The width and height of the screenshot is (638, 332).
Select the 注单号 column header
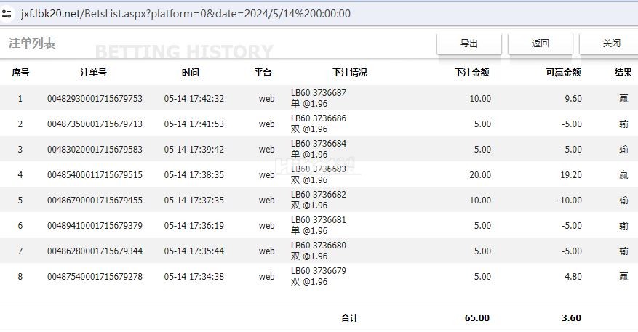pyautogui.click(x=94, y=73)
